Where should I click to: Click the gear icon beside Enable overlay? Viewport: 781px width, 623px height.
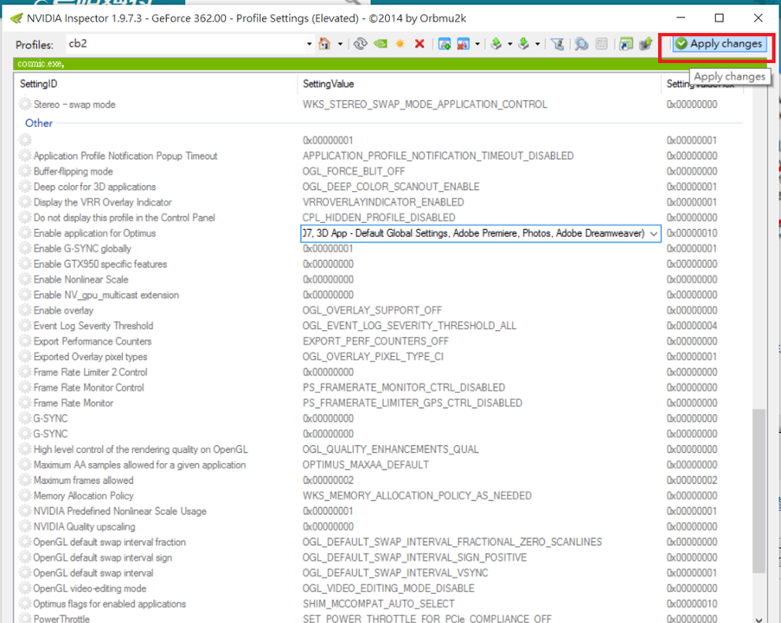point(24,310)
